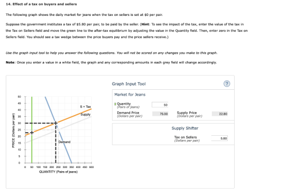Click the Market for Jeans heading
The width and height of the screenshot is (296, 196).
130,95
